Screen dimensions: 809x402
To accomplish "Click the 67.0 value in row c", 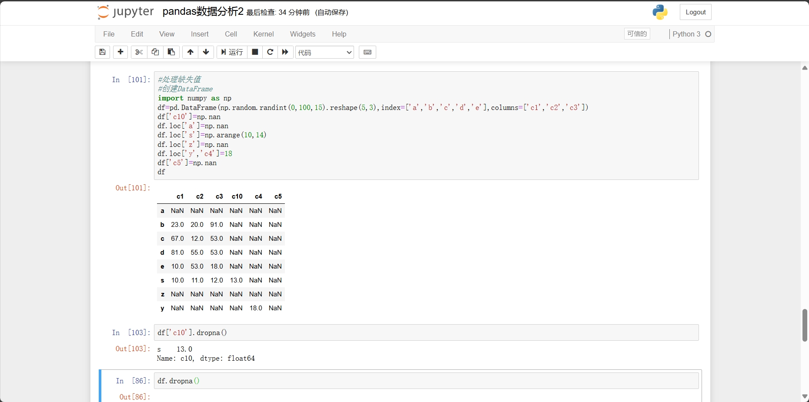I will [x=177, y=239].
